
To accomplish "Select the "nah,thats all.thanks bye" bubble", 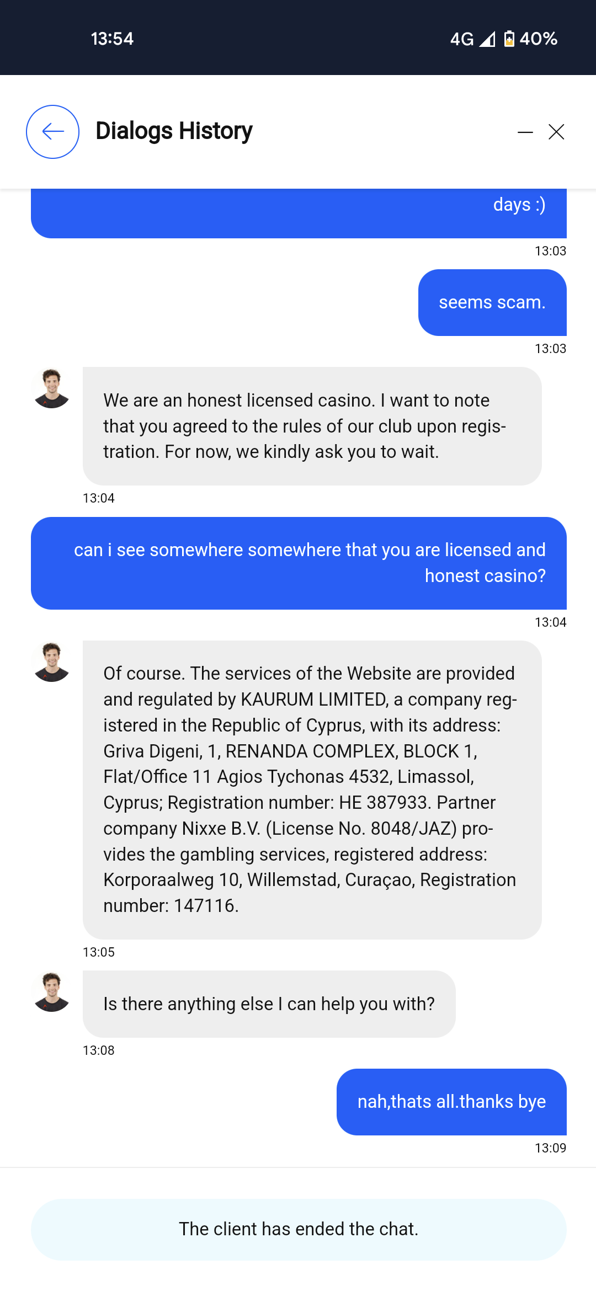I will [451, 1102].
